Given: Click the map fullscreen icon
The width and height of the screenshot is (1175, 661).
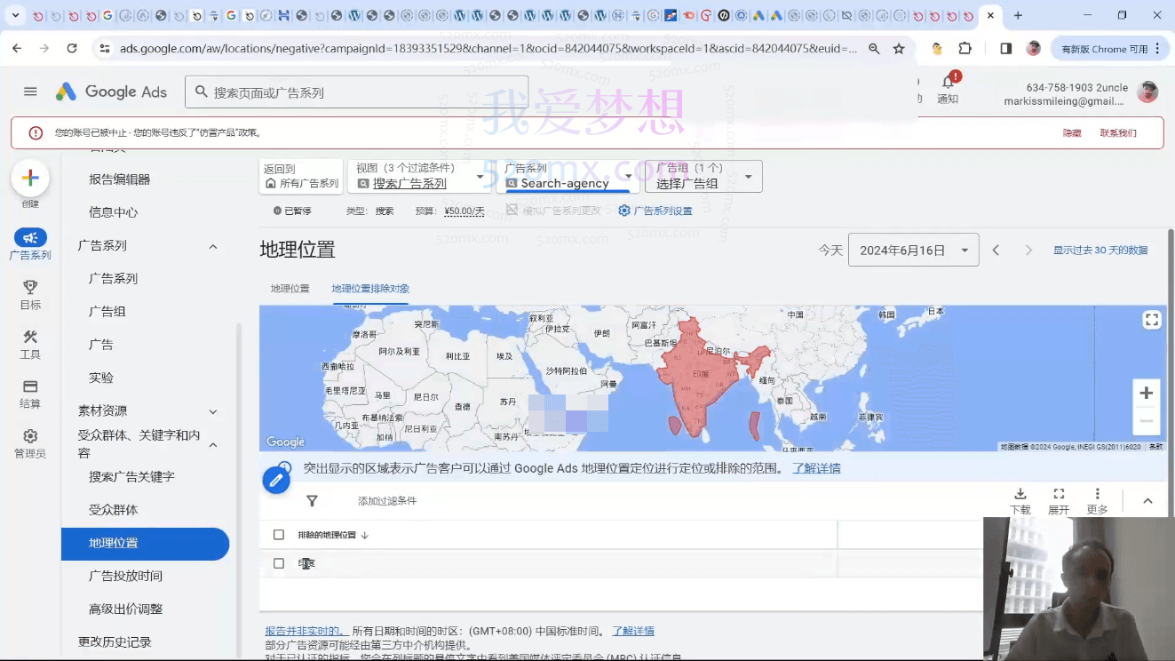Looking at the screenshot, I should pyautogui.click(x=1151, y=321).
